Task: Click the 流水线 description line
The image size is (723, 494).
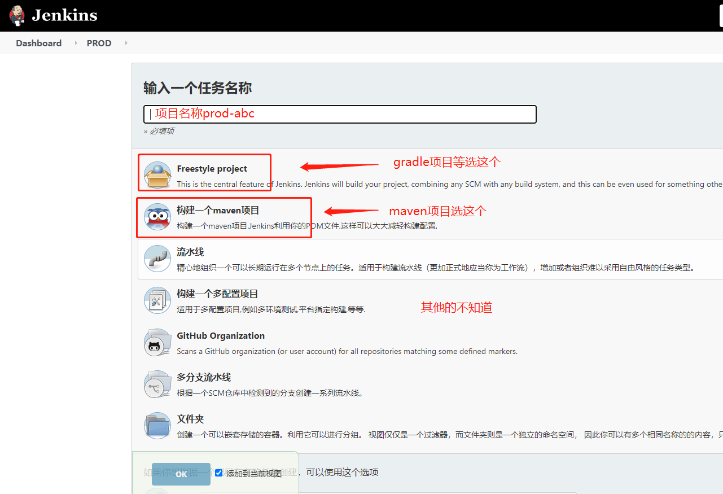Action: pyautogui.click(x=436, y=268)
